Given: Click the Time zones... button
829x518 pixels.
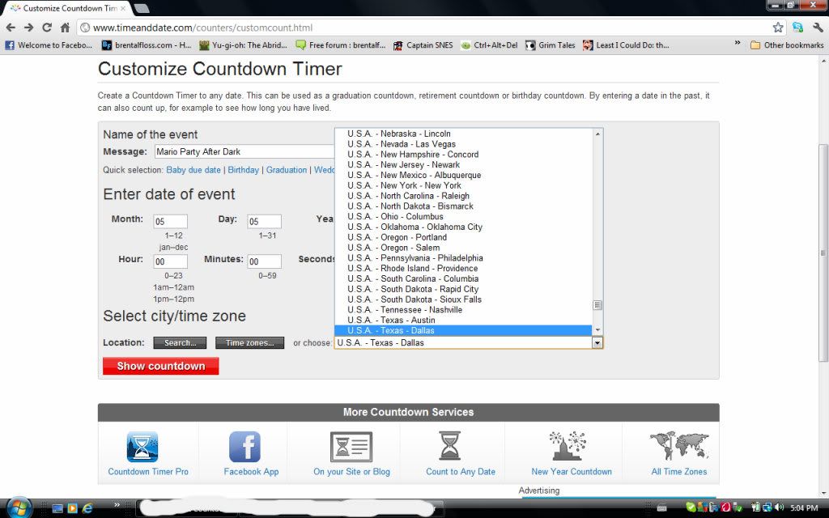Looking at the screenshot, I should (x=249, y=343).
